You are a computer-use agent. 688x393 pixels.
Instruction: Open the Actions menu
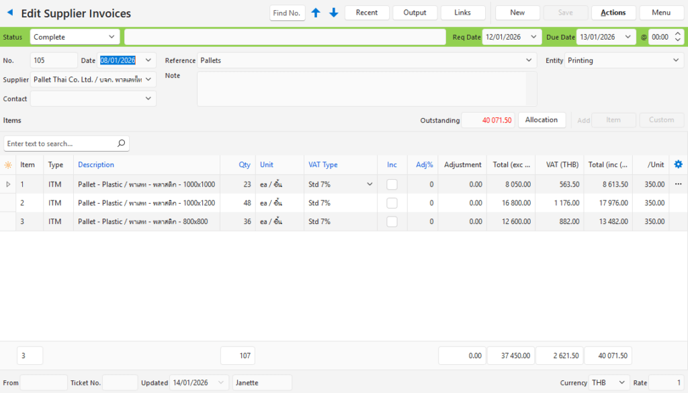pos(613,13)
